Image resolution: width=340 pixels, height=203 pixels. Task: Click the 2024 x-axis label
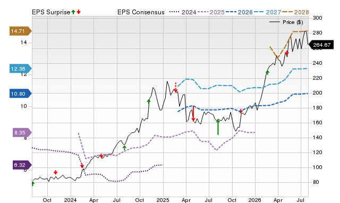point(70,200)
